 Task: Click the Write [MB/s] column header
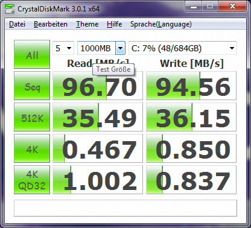192,63
